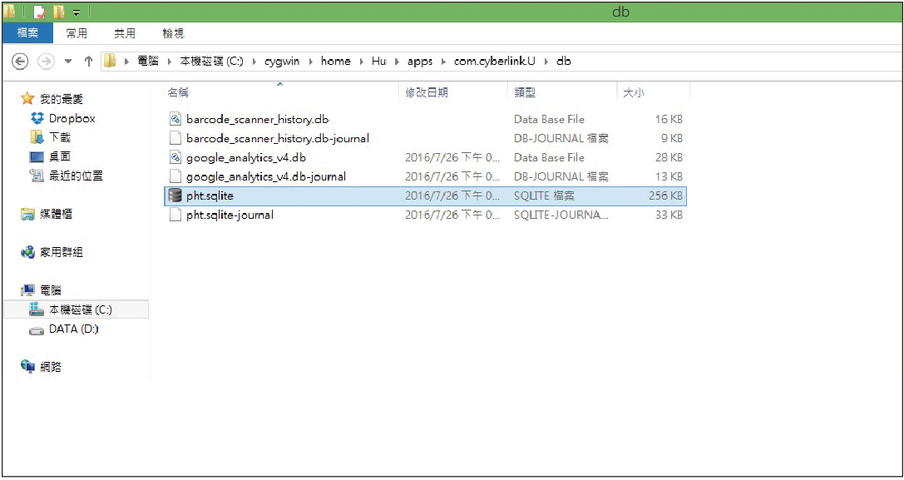Click the barcode_scanner_history.db file icon
904x480 pixels.
(x=175, y=120)
